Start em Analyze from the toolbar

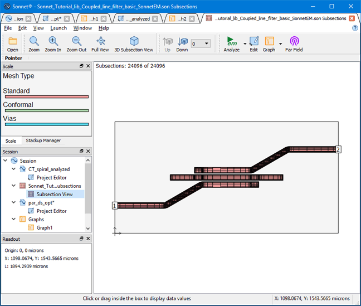point(232,44)
